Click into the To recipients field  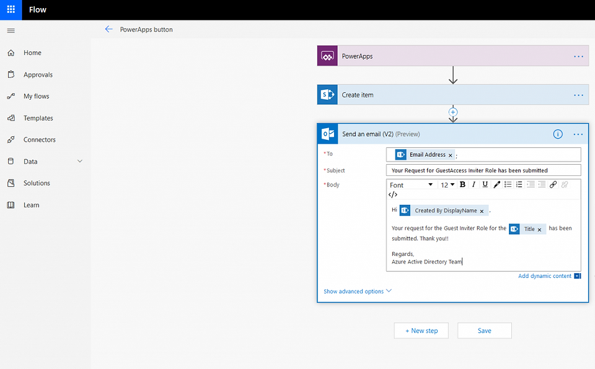[483, 154]
